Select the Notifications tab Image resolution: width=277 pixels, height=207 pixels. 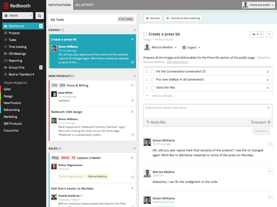point(60,5)
